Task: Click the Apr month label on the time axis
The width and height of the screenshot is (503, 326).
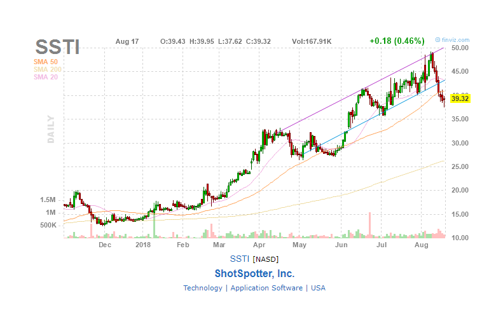Action: (x=259, y=245)
